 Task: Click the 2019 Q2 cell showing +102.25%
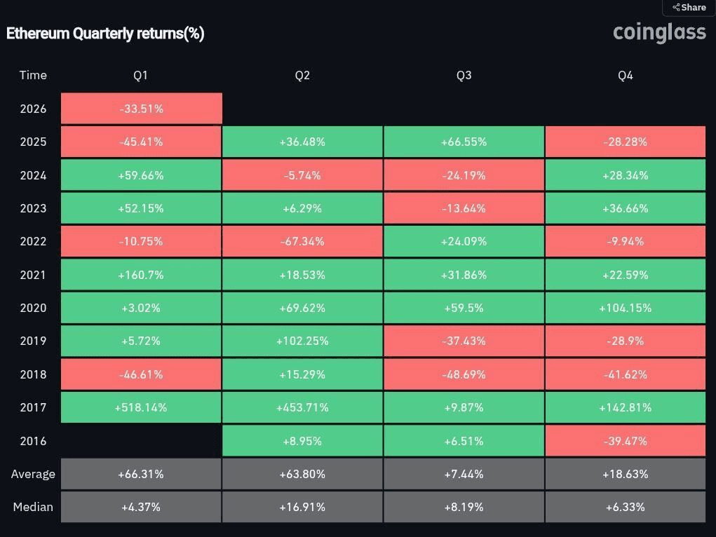[x=302, y=341]
